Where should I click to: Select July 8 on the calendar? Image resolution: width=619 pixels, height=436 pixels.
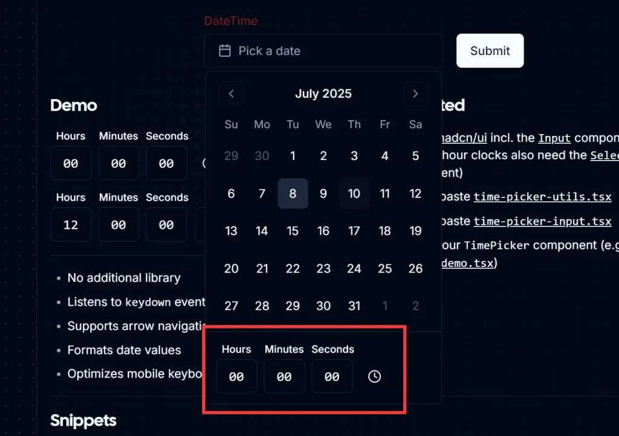click(293, 193)
